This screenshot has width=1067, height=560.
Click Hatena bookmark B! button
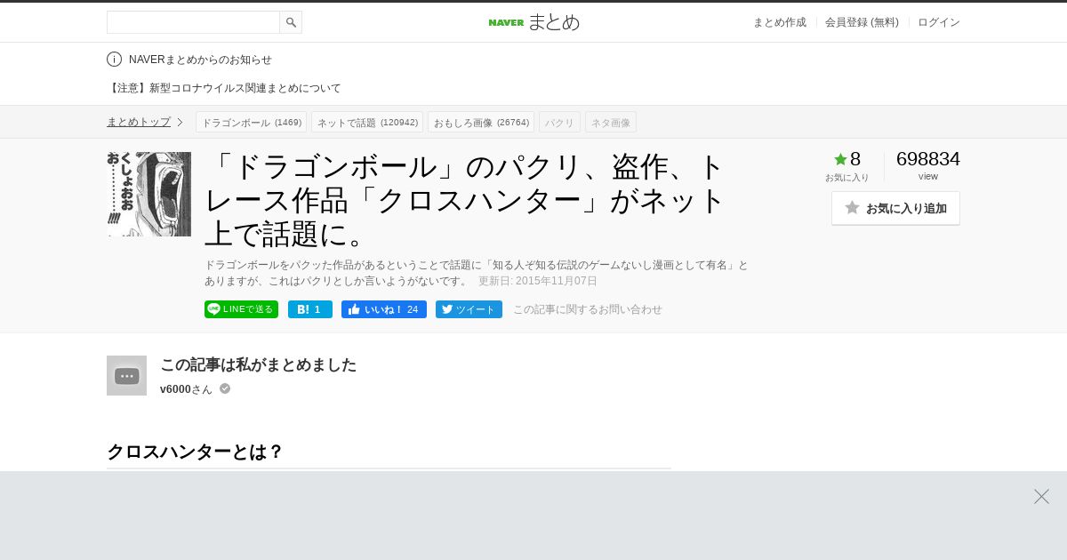(310, 309)
